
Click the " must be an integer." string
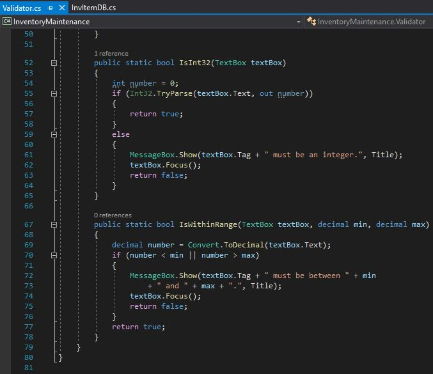coord(313,155)
